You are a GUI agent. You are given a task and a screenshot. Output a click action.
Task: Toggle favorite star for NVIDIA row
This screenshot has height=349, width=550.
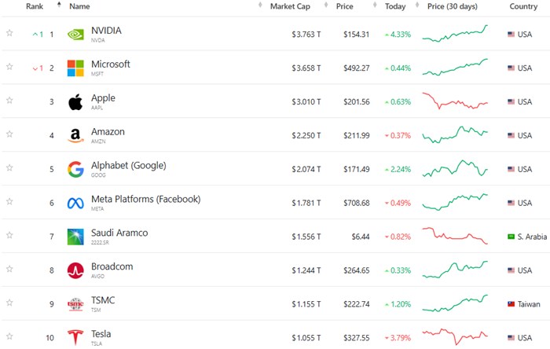[9, 34]
